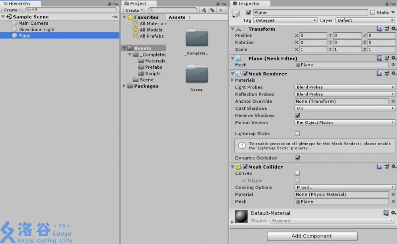This screenshot has width=397, height=244.
Task: Click the Physic Material object picker circle
Action: [393, 195]
